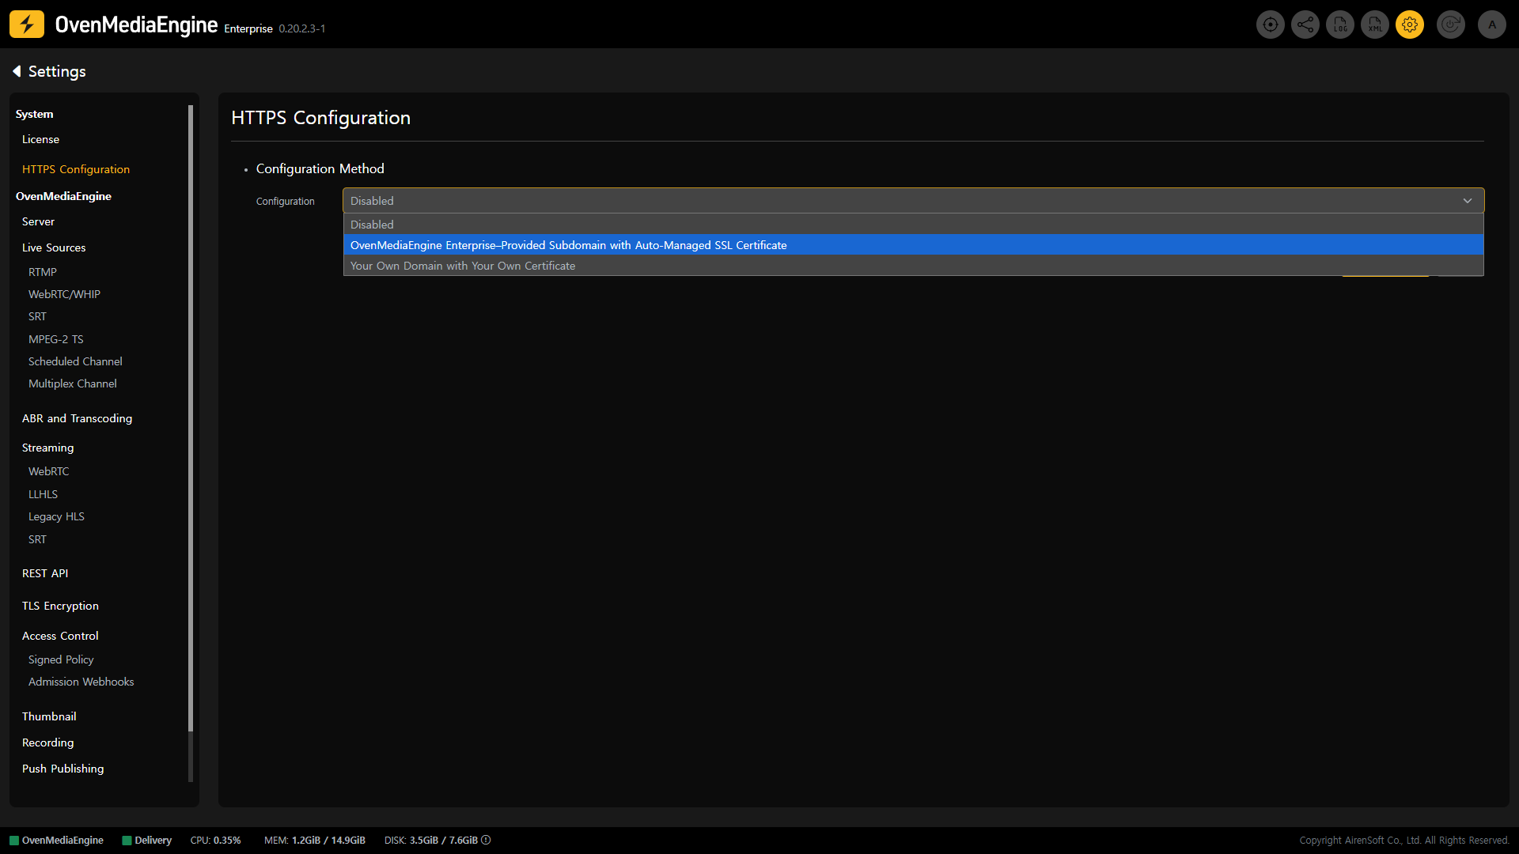Open the XML configuration icon
The height and width of the screenshot is (854, 1519).
pos(1375,25)
